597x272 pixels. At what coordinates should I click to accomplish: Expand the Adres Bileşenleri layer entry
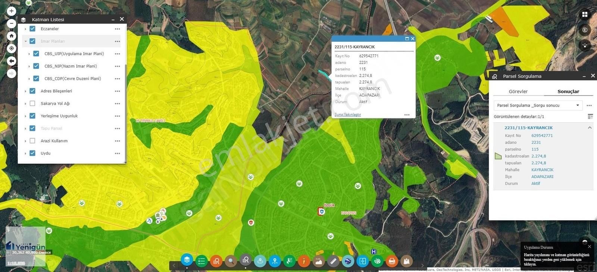click(x=25, y=91)
